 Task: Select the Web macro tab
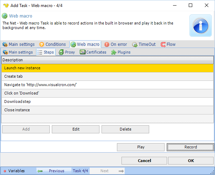pos(85,44)
